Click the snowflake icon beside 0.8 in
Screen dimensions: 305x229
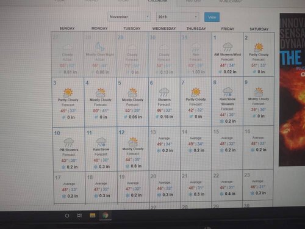pos(127,166)
